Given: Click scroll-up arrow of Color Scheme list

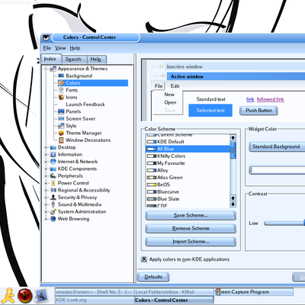Looking at the screenshot, I should [x=233, y=138].
